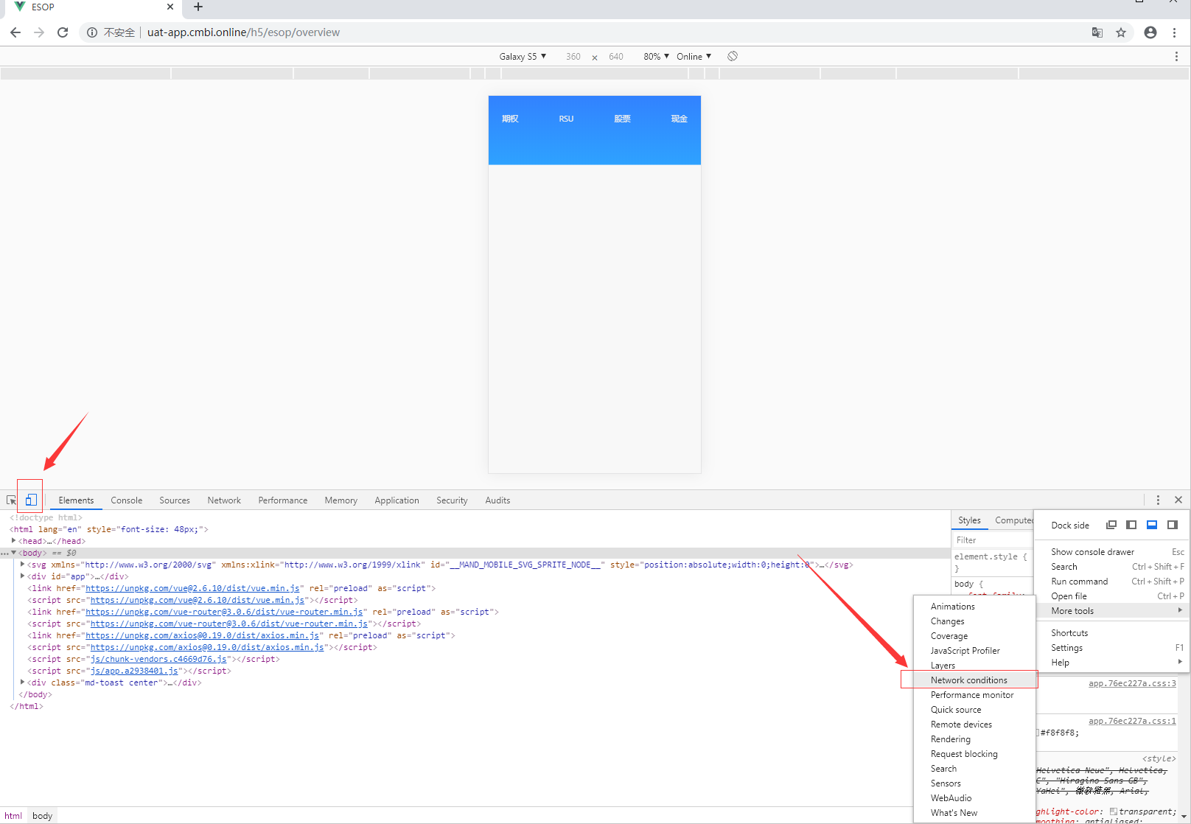Dock DevTools to the right side
Viewport: 1191px width, 824px height.
(1173, 525)
